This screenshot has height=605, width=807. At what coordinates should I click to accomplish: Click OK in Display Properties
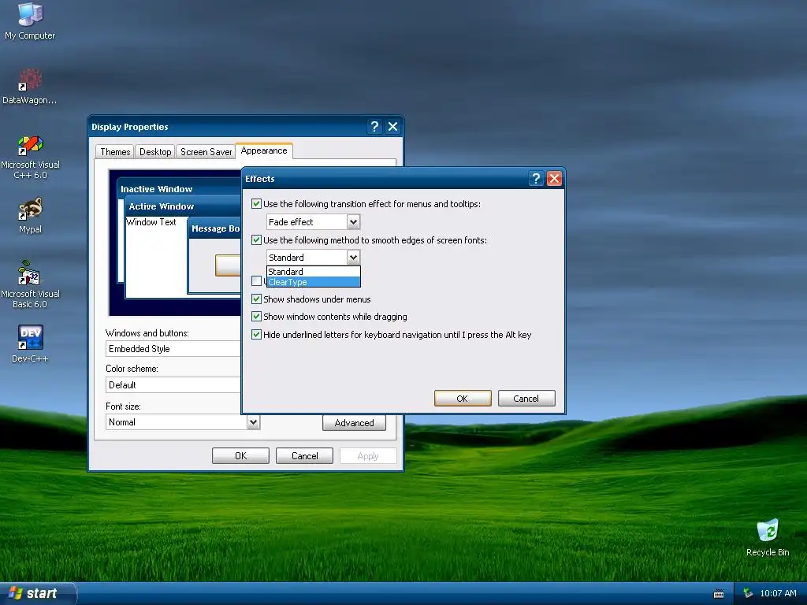(x=241, y=456)
